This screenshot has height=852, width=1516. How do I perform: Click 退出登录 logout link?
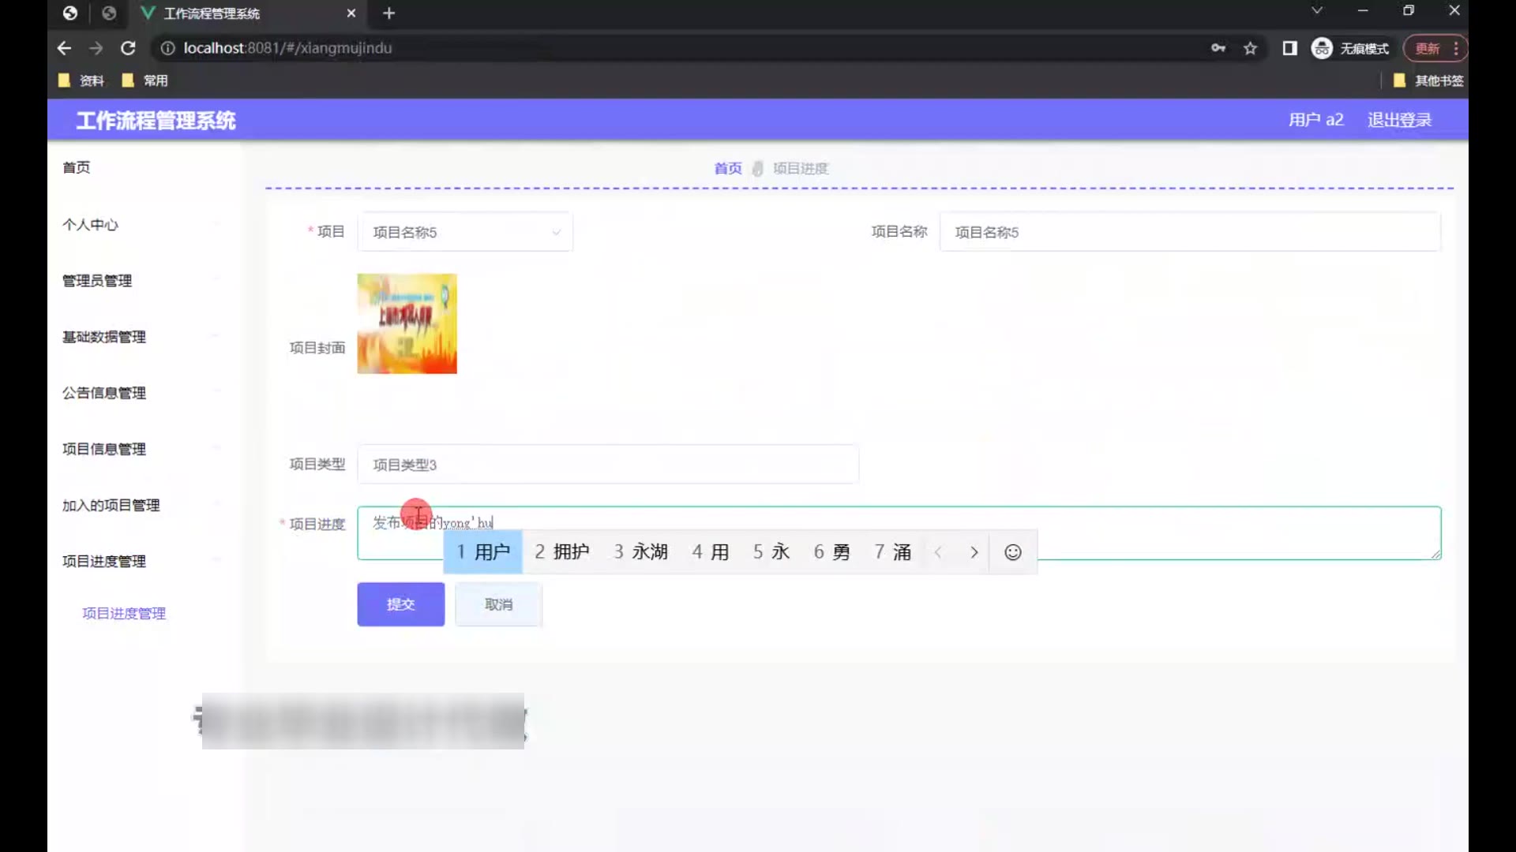click(1399, 120)
